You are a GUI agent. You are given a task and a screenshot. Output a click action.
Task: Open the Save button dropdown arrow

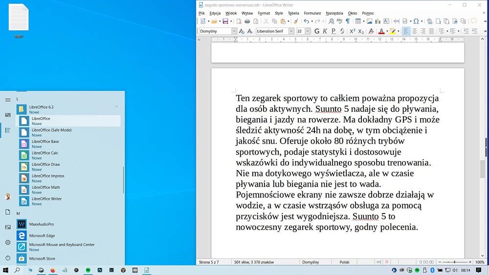[x=231, y=21]
